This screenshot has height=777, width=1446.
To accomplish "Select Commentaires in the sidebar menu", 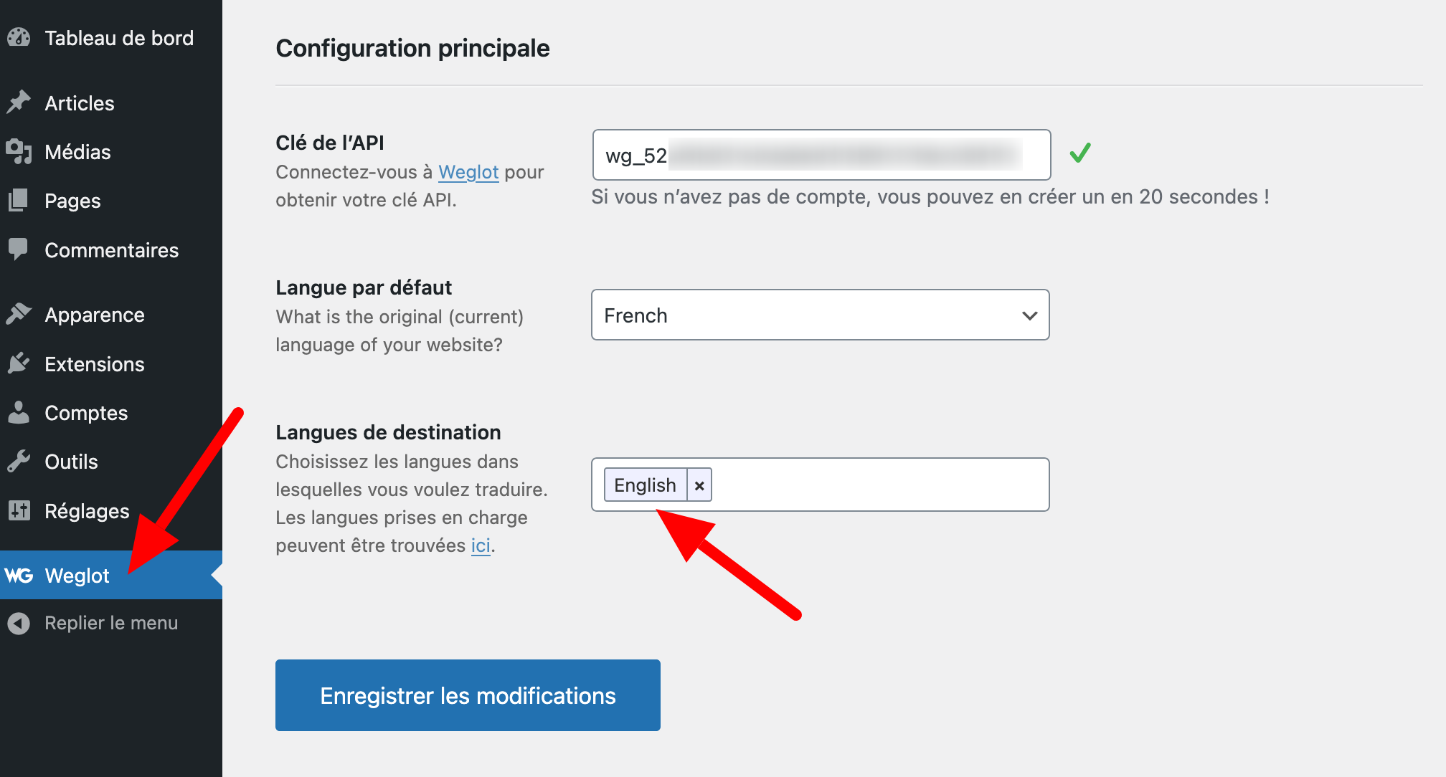I will coord(111,249).
